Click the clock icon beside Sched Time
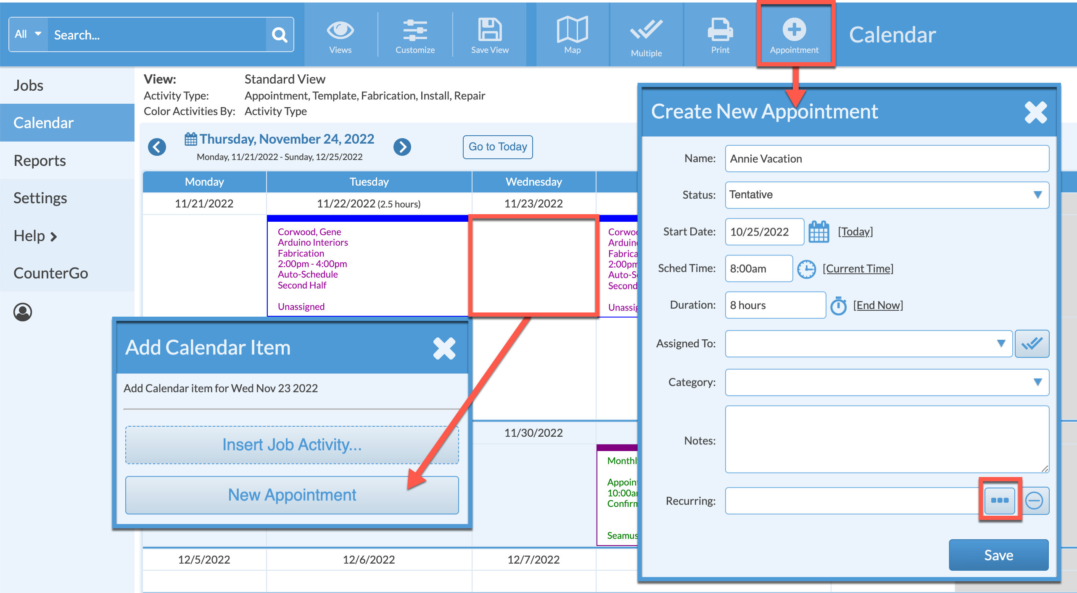 [x=806, y=269]
